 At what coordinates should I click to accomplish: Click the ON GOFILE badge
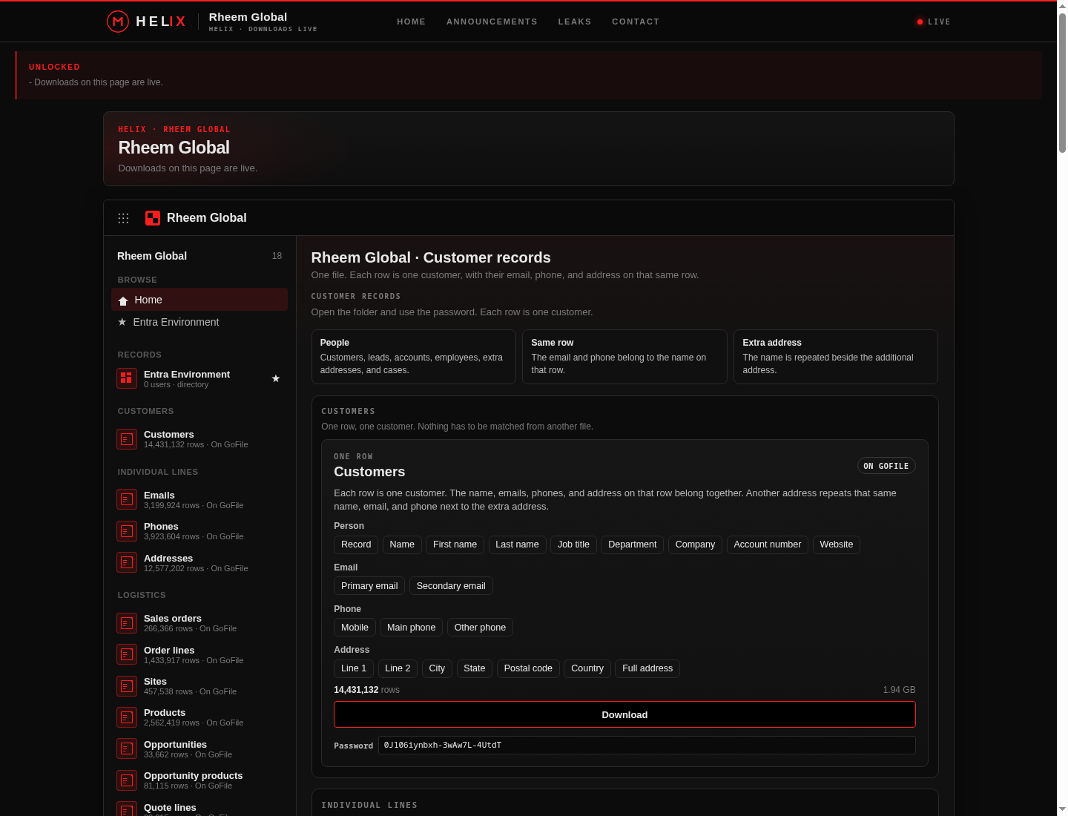pos(886,466)
